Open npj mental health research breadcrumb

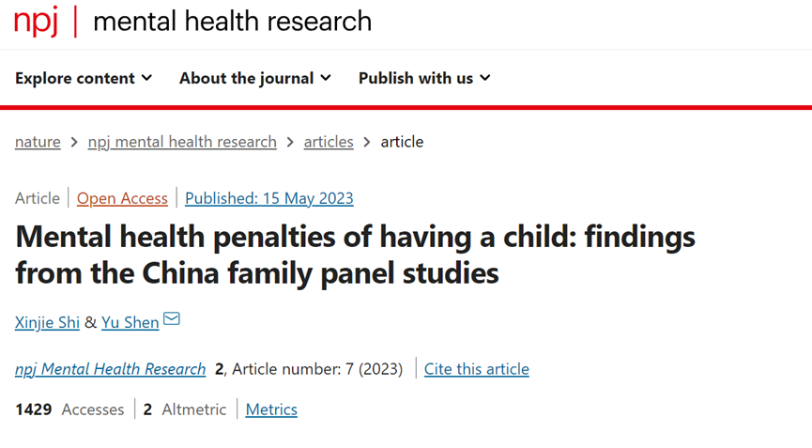182,142
